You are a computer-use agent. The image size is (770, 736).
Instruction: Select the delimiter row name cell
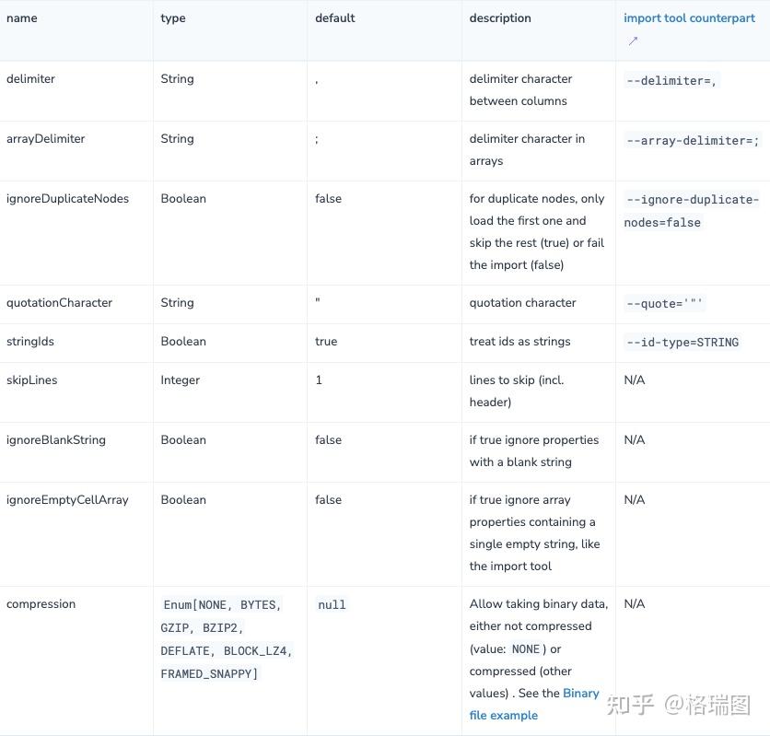[30, 78]
